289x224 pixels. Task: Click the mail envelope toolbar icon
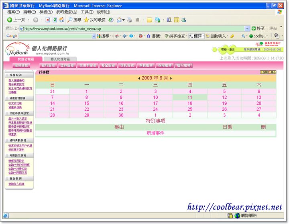119,20
